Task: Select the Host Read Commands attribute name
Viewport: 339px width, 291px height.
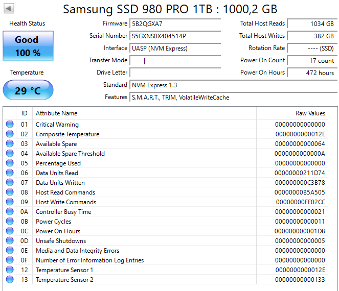Action: click(65, 192)
